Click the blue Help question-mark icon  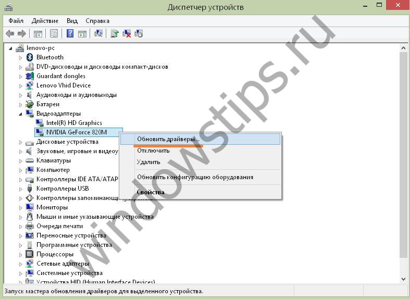coord(70,33)
